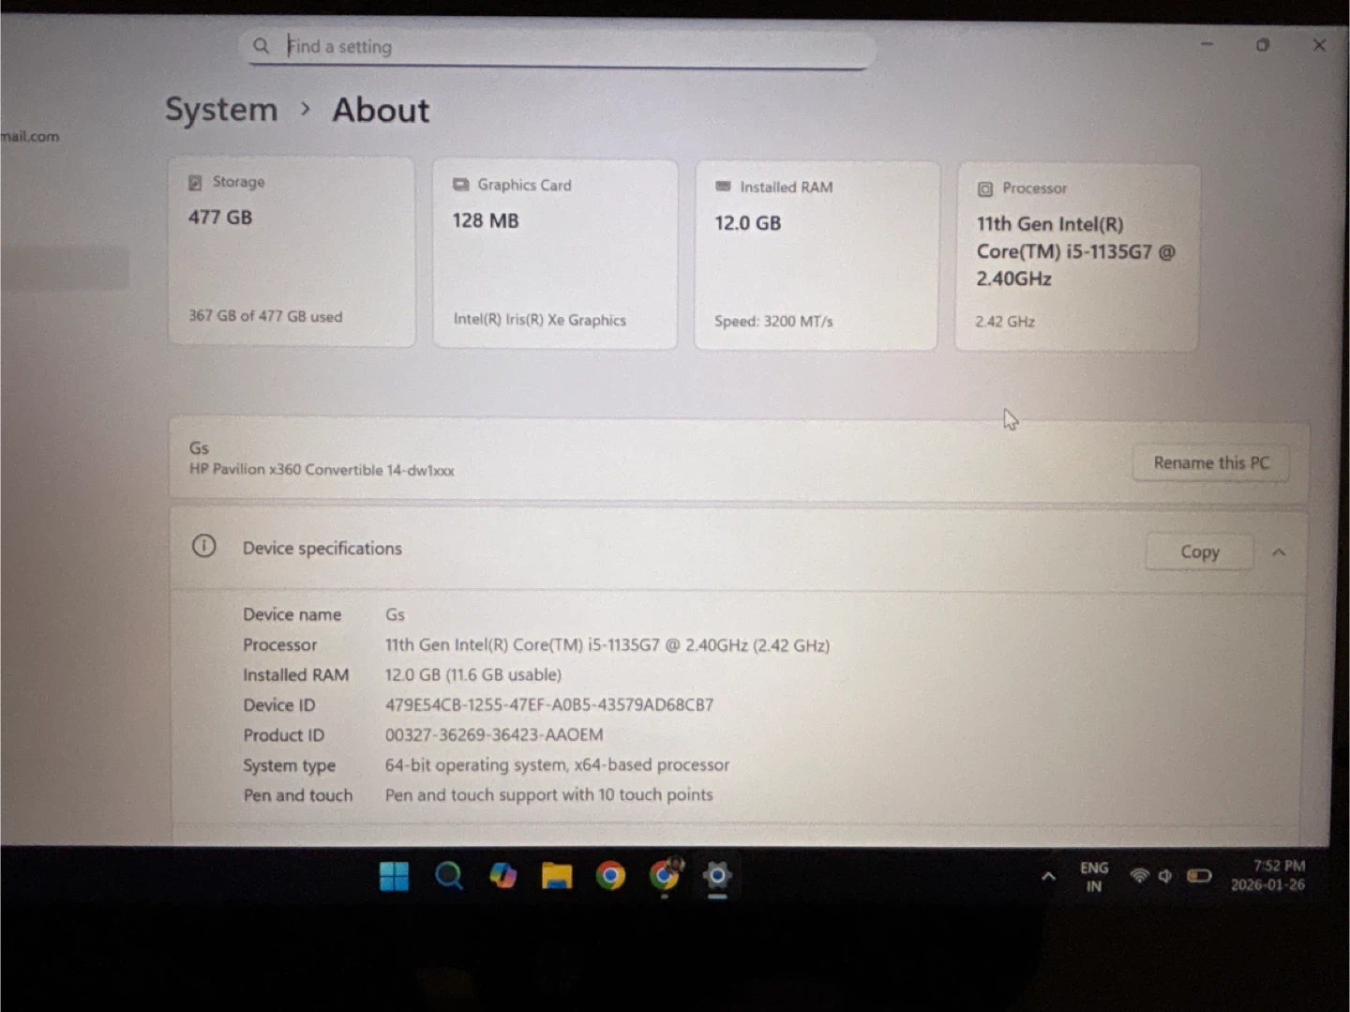Open the Graphics Card info card

pos(555,253)
